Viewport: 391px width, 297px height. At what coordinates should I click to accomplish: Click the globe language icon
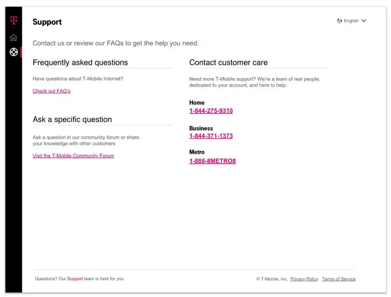click(x=339, y=21)
